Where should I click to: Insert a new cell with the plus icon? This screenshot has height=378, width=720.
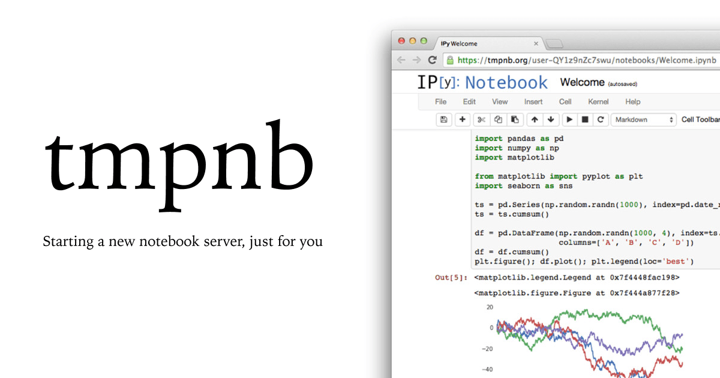462,119
